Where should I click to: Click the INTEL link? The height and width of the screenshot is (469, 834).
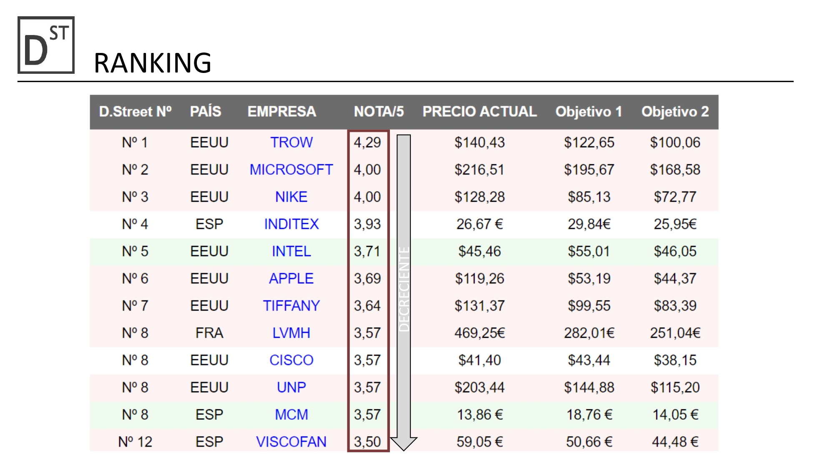click(291, 251)
